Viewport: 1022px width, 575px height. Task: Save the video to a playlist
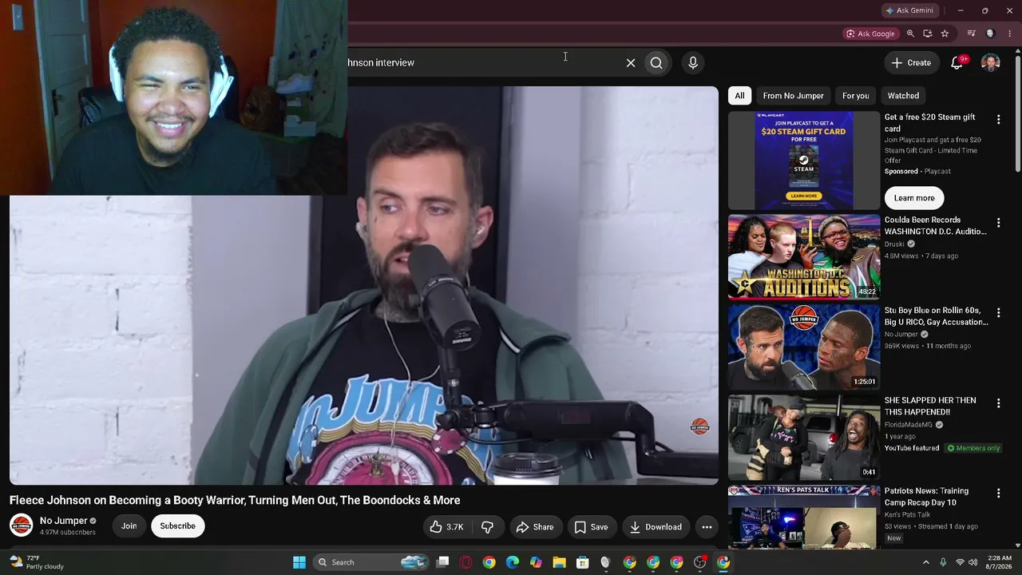[x=591, y=527]
